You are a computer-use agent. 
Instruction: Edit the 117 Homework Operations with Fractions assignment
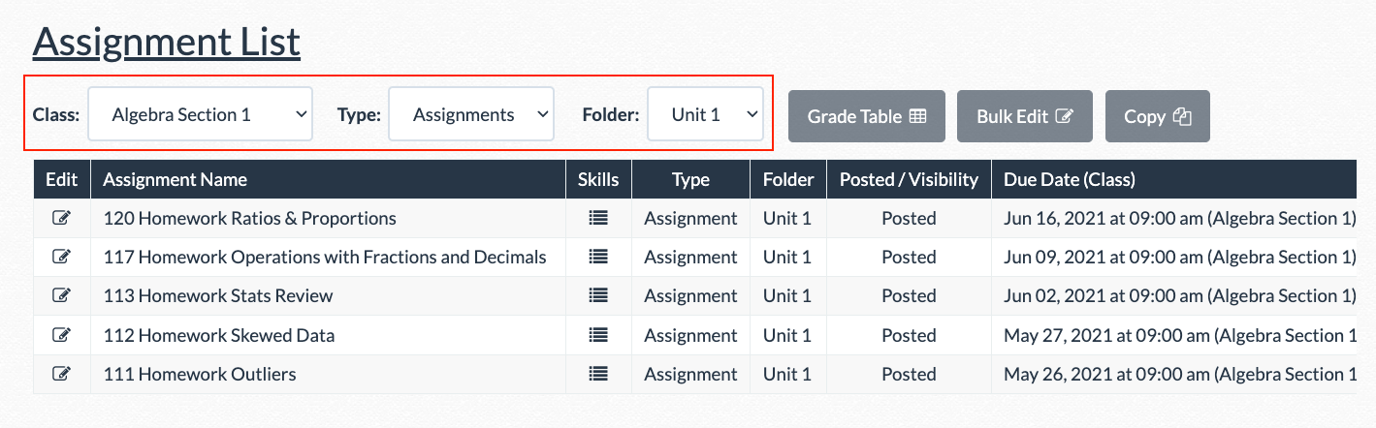click(x=61, y=257)
